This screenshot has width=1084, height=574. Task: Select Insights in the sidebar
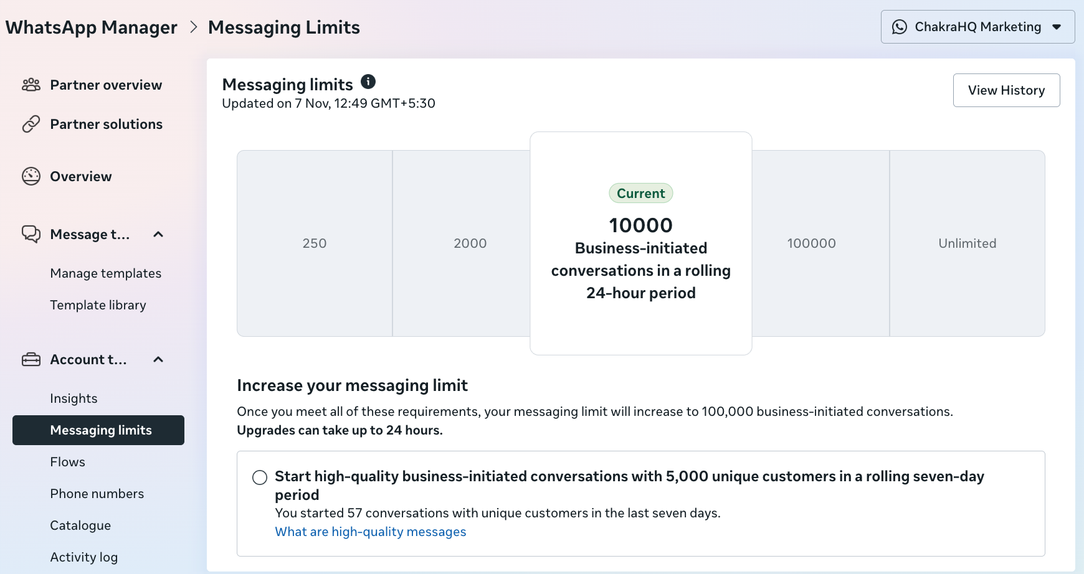74,398
